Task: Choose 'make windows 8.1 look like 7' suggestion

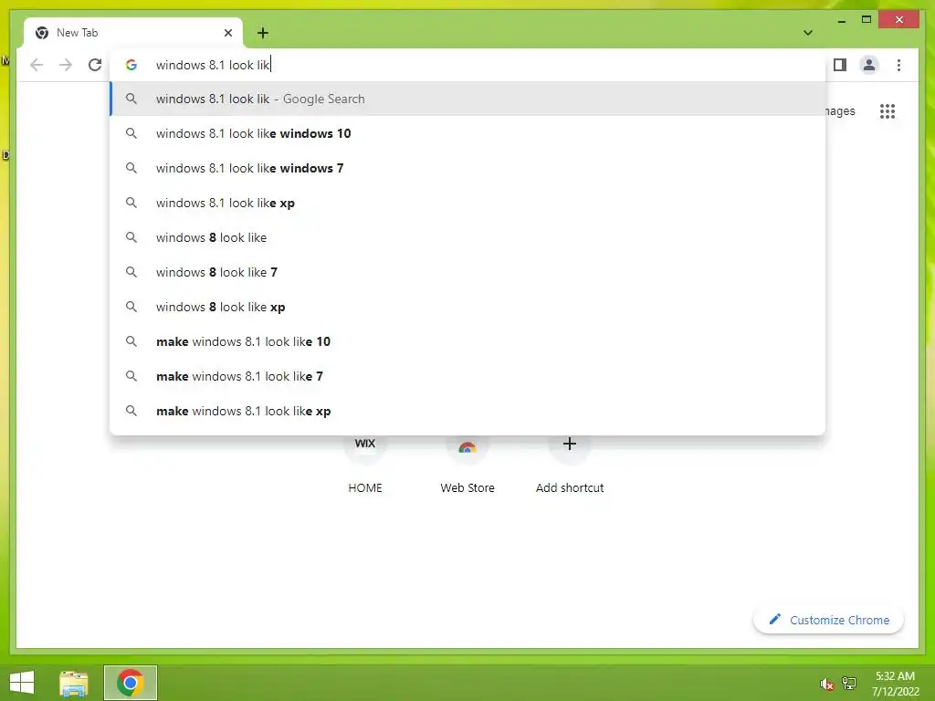Action: 467,375
